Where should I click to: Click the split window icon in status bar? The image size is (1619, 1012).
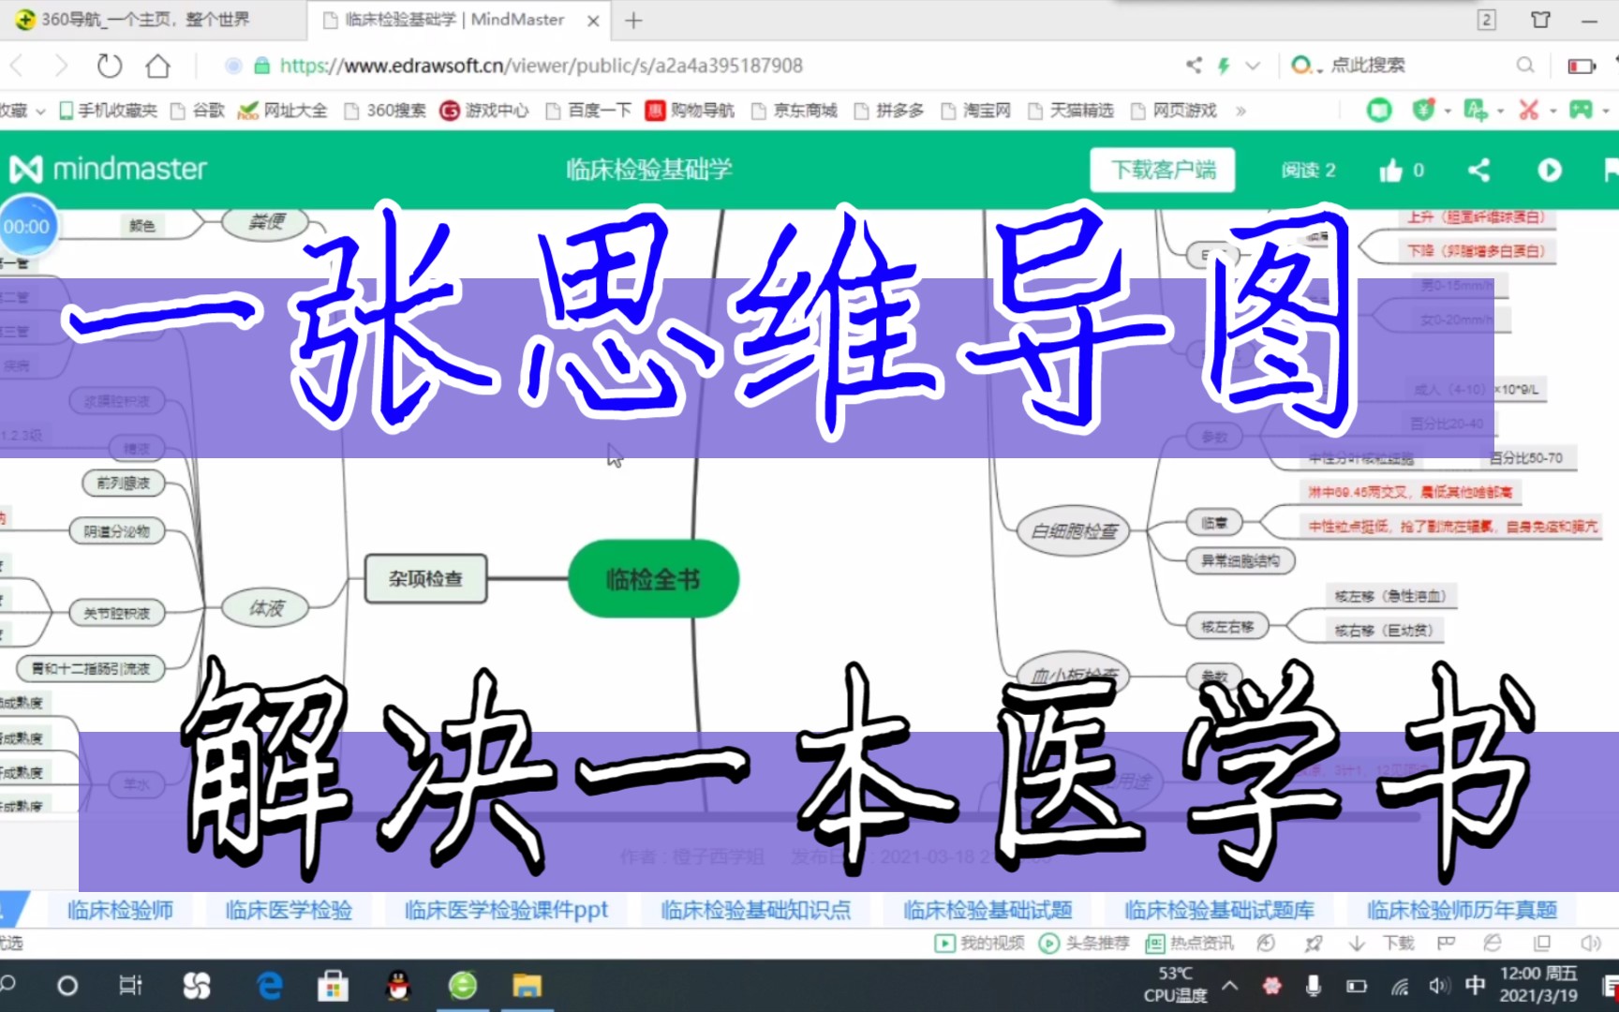pyautogui.click(x=1541, y=943)
